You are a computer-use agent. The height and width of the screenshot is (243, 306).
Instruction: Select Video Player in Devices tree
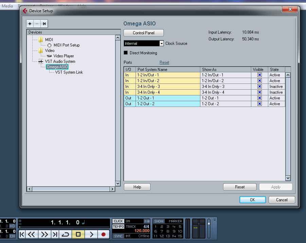64,56
